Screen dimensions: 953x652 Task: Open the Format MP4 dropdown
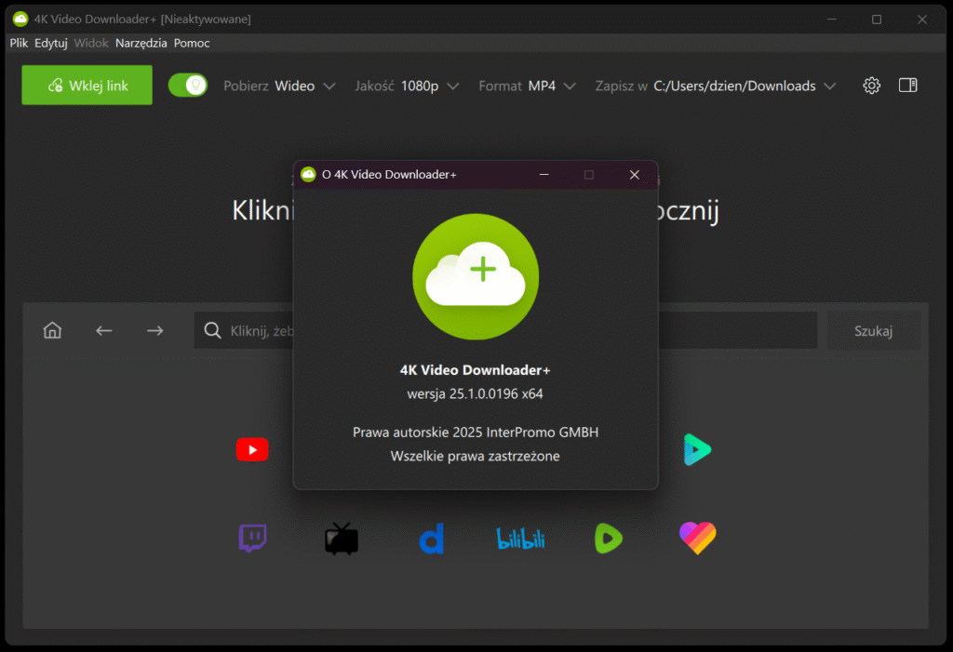coord(527,86)
